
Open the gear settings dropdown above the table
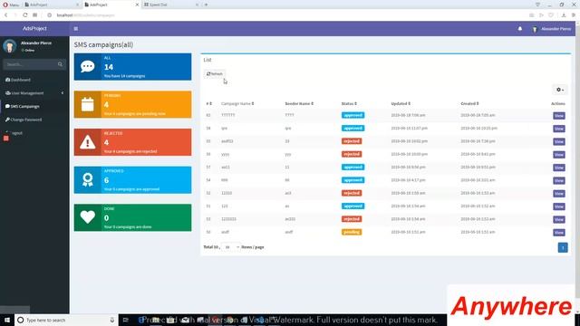[x=560, y=90]
